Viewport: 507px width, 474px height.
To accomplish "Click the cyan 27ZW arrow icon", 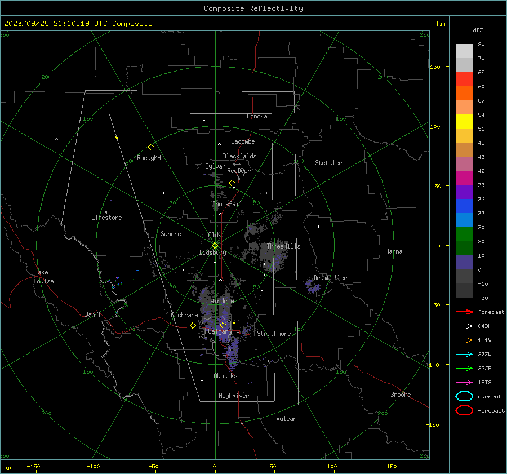I will coord(464,355).
